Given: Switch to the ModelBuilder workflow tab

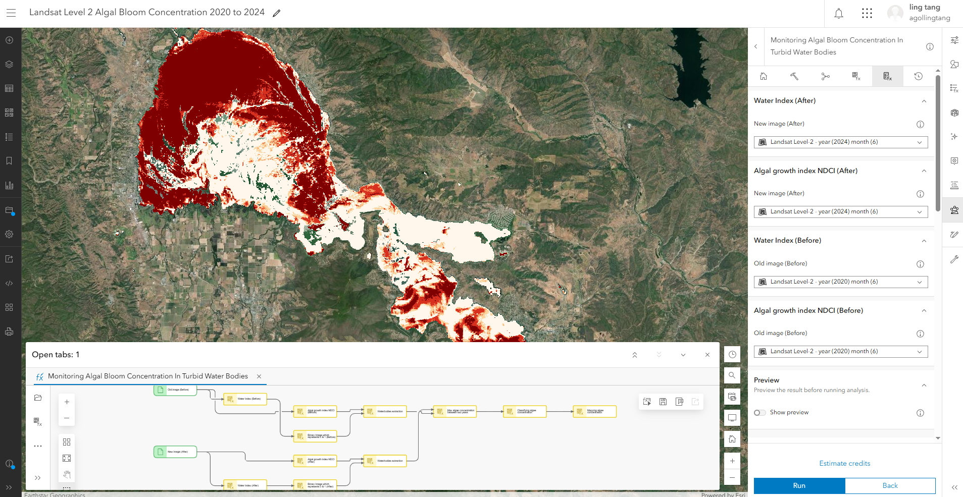Looking at the screenshot, I should click(826, 76).
